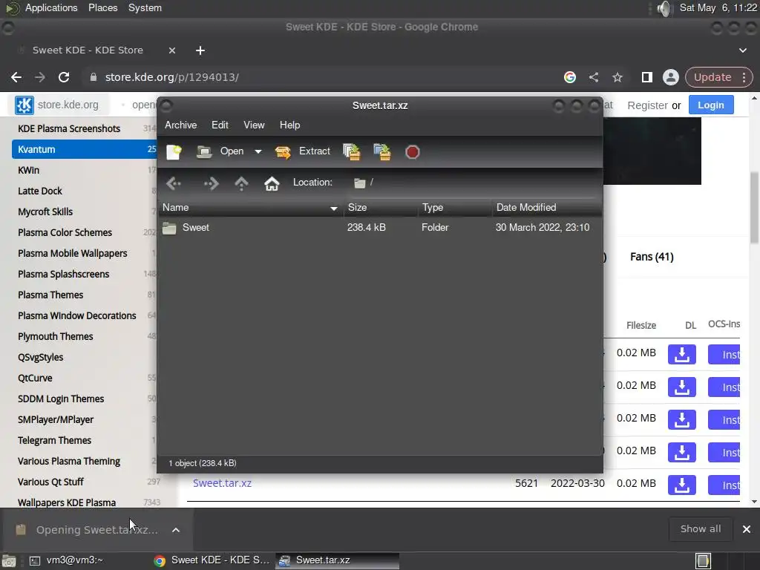
Task: Install button in Sweet.tar.xz row
Action: [724, 485]
